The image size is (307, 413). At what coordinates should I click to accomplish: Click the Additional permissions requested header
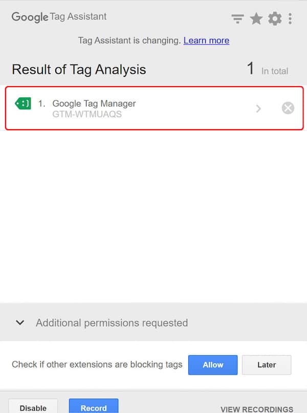tap(112, 323)
